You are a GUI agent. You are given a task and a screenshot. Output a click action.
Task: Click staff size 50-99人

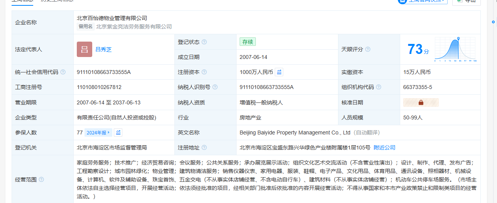413,117
